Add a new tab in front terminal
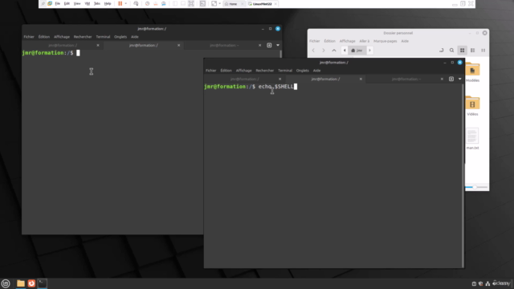This screenshot has width=514, height=289. [x=451, y=79]
